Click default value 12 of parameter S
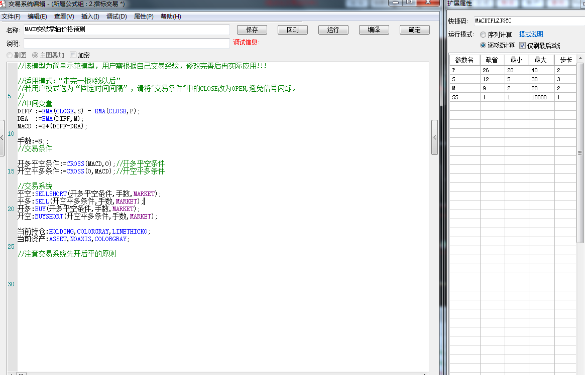Screen dimensions: 585x375 (493, 79)
